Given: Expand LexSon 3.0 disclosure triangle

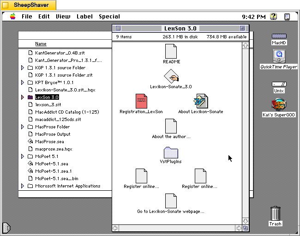Looking at the screenshot, I should (x=23, y=97).
